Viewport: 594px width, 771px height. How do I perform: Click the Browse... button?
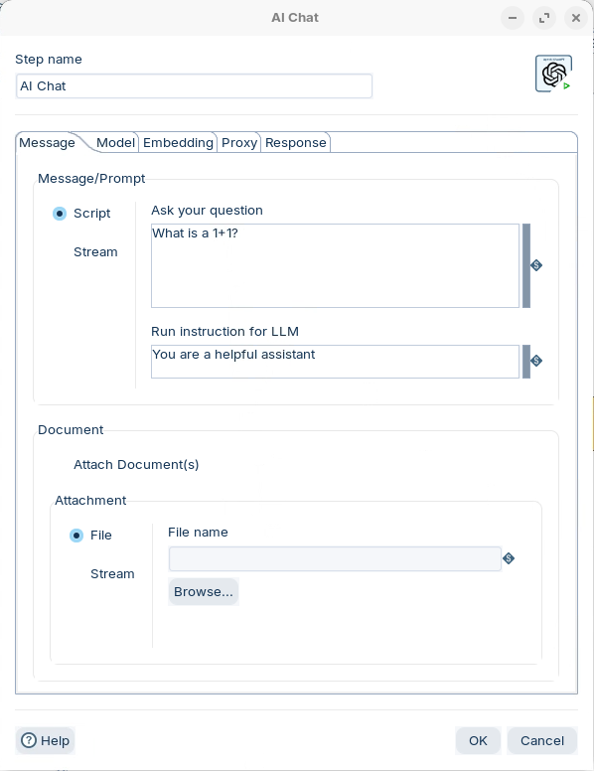click(x=204, y=591)
